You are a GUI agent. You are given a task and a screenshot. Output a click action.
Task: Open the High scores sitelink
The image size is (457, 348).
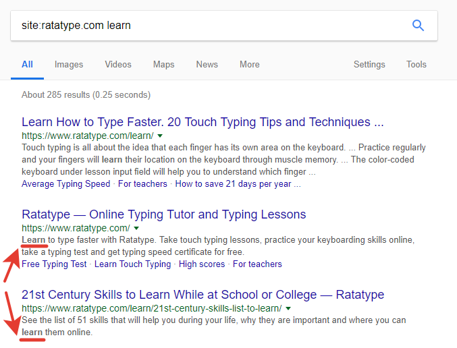tap(202, 264)
